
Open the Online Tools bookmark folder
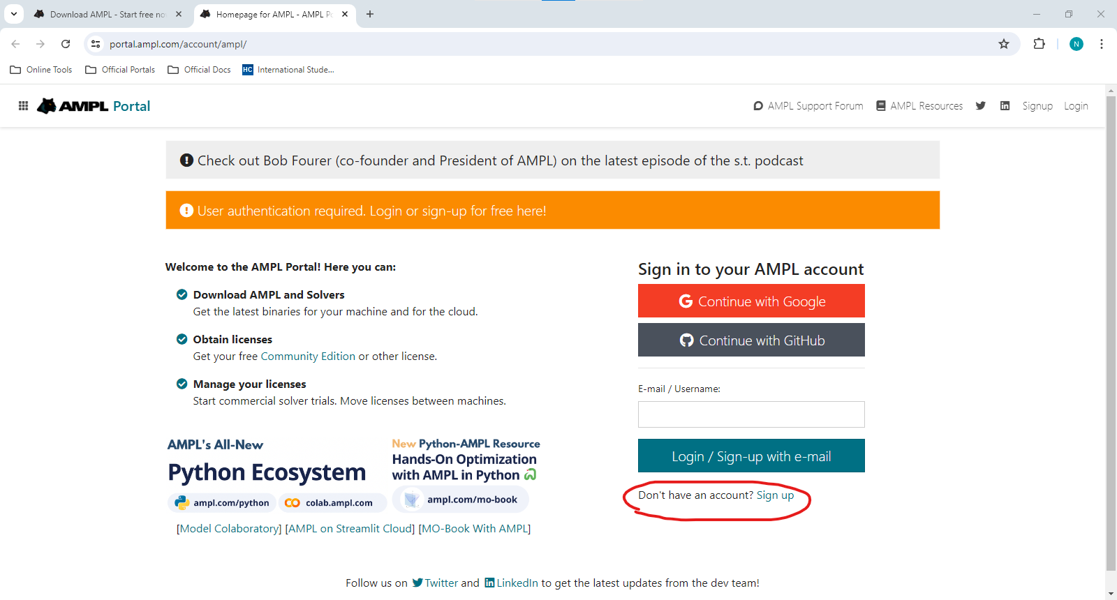(x=41, y=70)
